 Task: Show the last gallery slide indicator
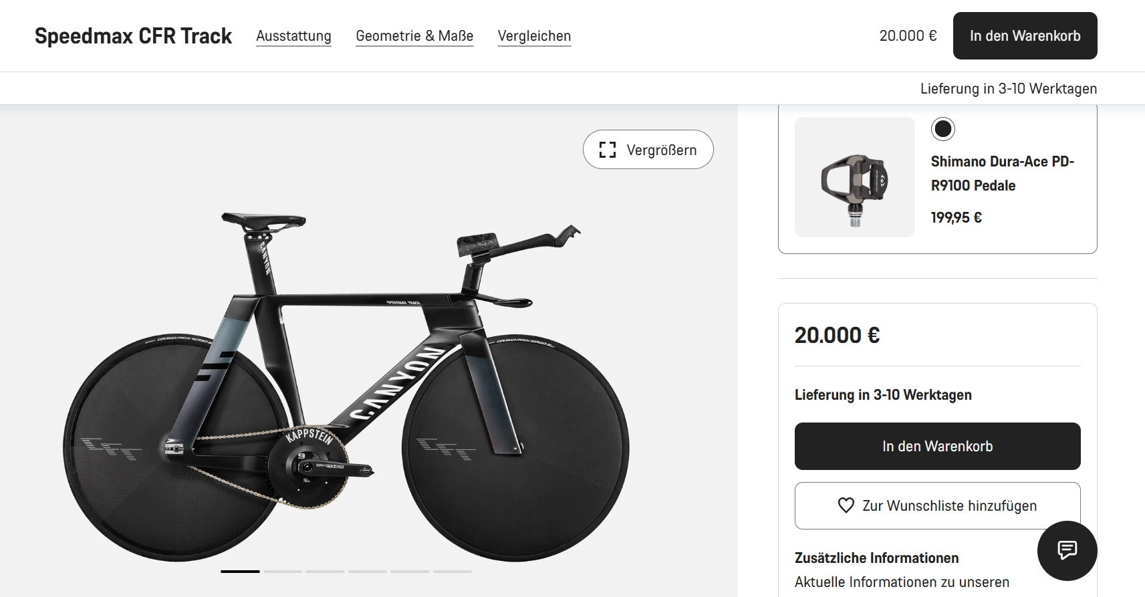click(453, 572)
